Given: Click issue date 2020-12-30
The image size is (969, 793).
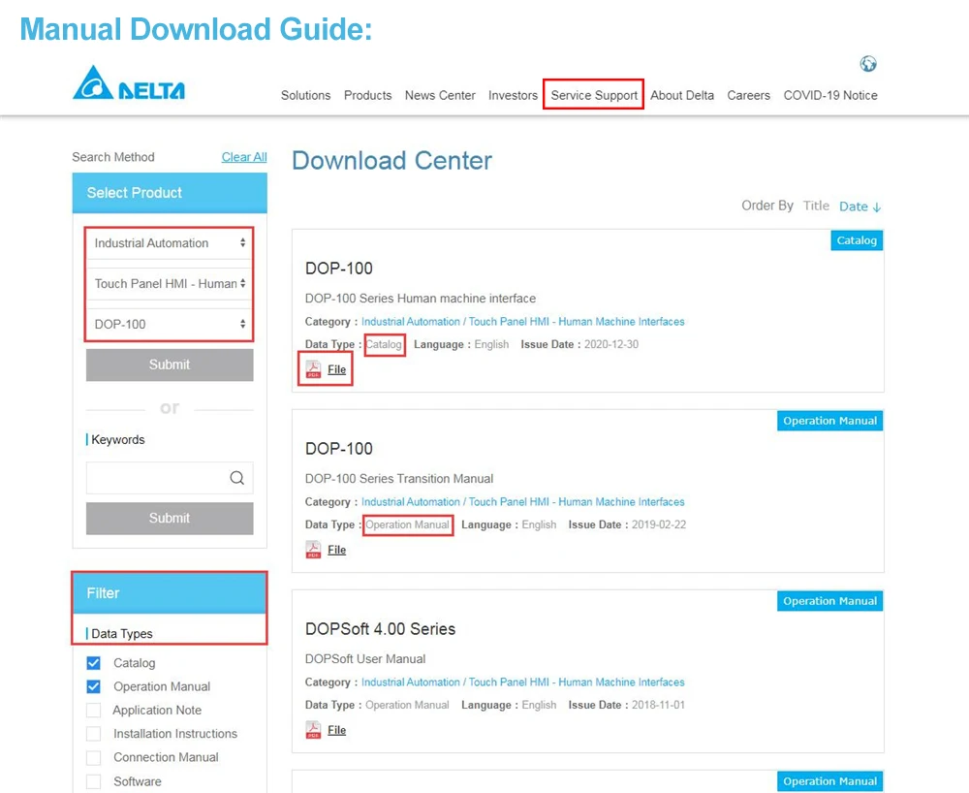Looking at the screenshot, I should coord(611,344).
